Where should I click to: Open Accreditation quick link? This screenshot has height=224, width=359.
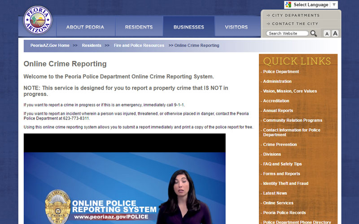pyautogui.click(x=276, y=101)
